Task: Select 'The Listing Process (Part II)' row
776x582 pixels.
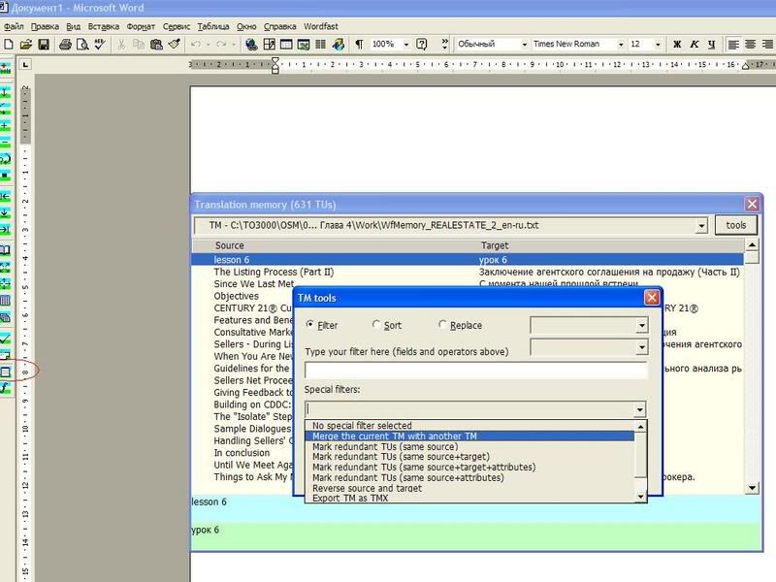Action: [x=468, y=272]
